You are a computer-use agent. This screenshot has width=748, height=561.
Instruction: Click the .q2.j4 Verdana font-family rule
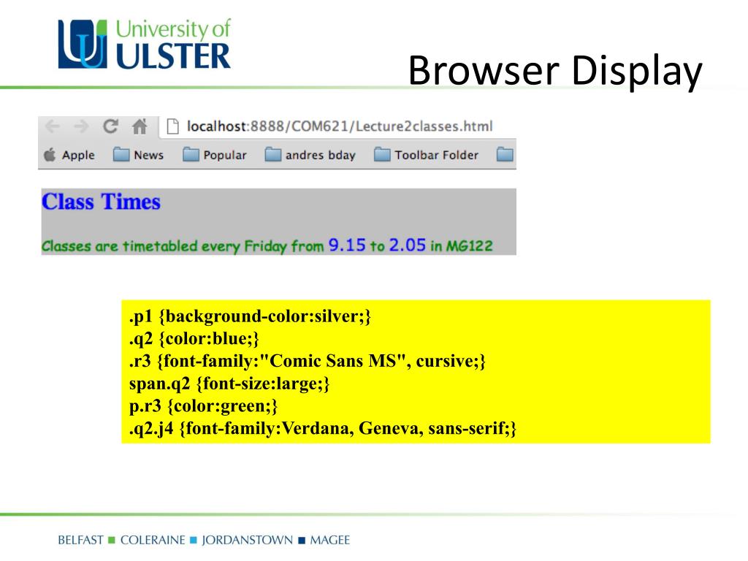point(322,428)
